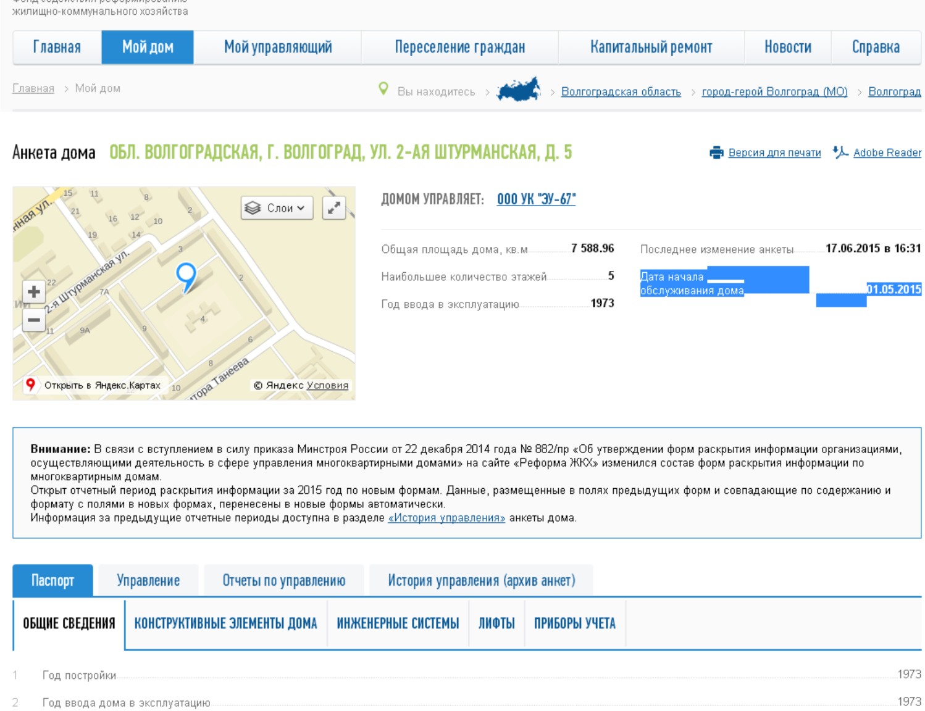This screenshot has width=925, height=711.
Task: Click the green location pin icon
Action: pyautogui.click(x=383, y=89)
